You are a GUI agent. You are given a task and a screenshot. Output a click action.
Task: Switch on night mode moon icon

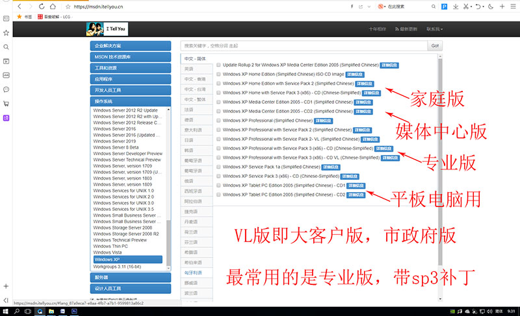pos(491,6)
